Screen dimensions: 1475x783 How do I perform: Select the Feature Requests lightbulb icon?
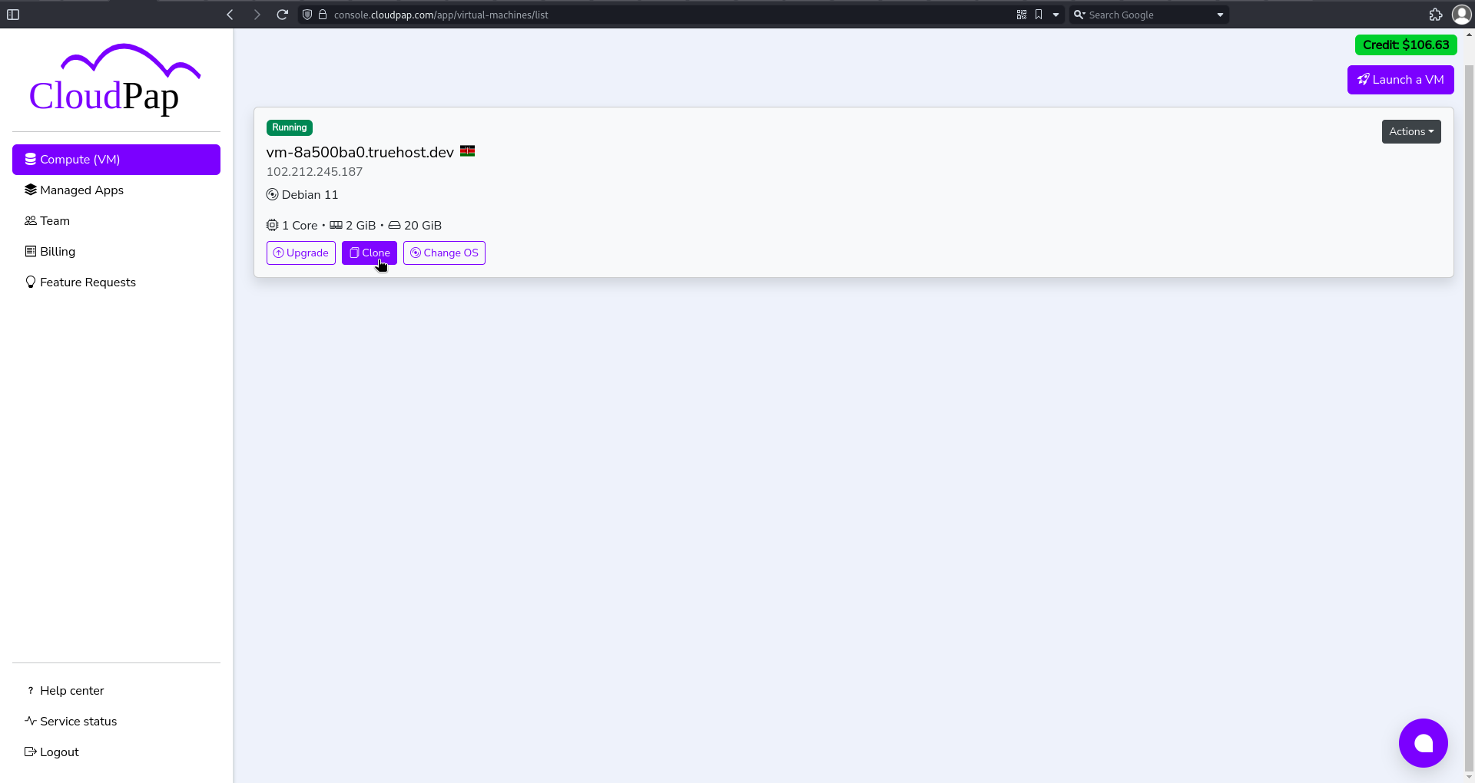point(30,282)
